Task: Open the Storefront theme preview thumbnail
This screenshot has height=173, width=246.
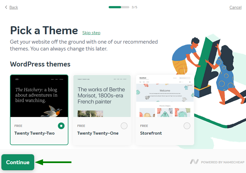Action: 165,96
